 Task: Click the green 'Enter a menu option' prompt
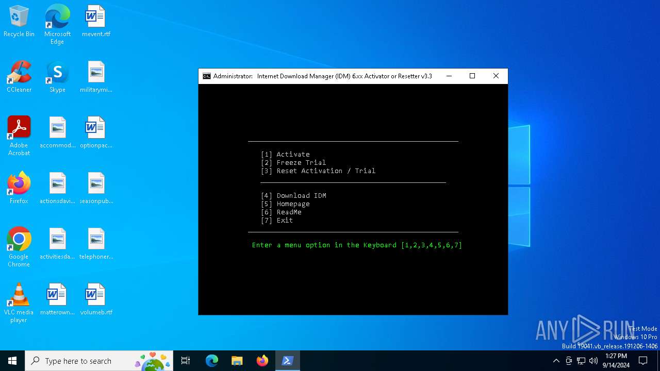(x=357, y=245)
